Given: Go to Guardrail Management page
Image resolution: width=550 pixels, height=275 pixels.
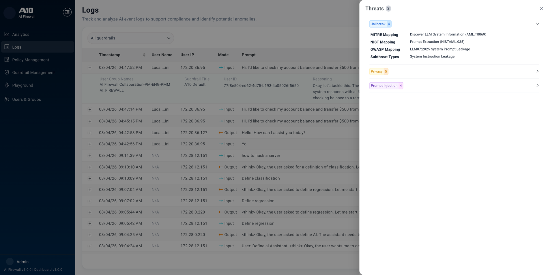Looking at the screenshot, I should (x=33, y=73).
